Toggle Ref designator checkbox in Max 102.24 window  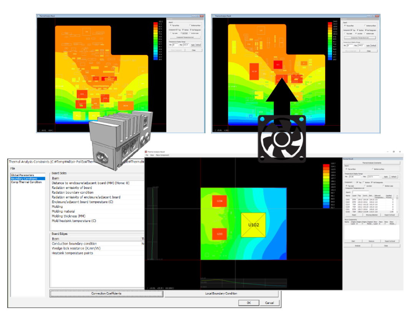196,30
